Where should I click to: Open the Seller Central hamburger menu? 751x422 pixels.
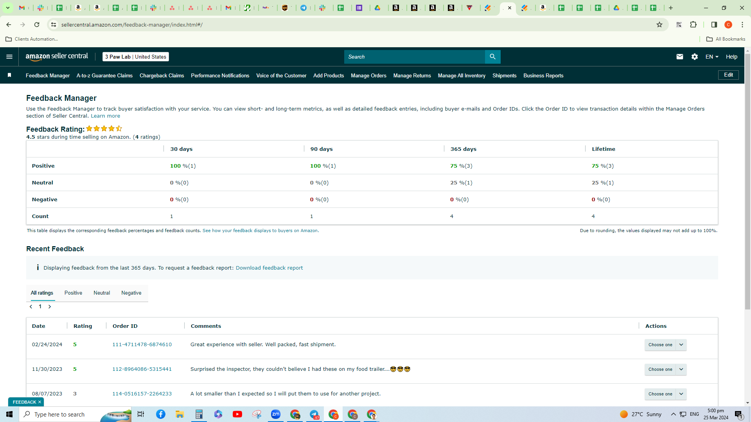(x=9, y=57)
